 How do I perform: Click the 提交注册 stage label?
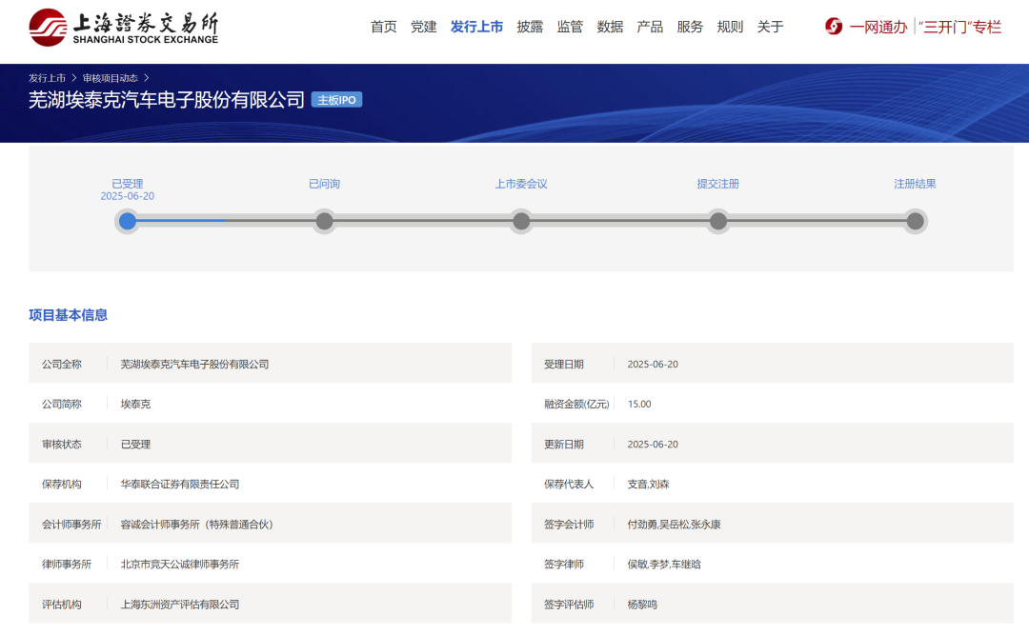(718, 184)
